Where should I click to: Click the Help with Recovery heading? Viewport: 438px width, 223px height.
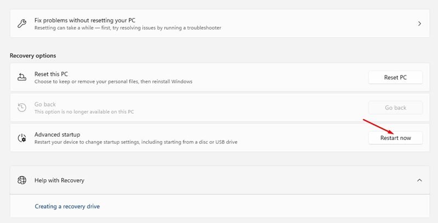59,180
